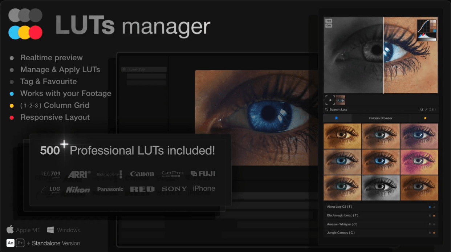Unfavourite the Jungle Canopy star

[434, 233]
